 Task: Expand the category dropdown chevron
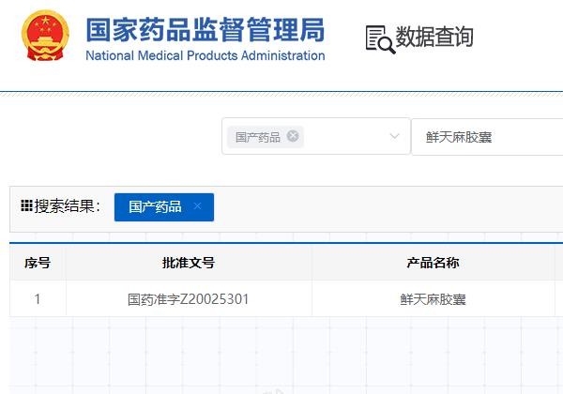point(394,137)
